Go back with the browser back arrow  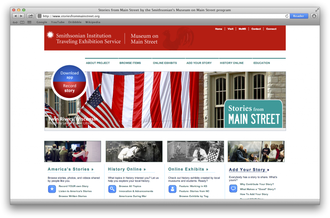15,16
